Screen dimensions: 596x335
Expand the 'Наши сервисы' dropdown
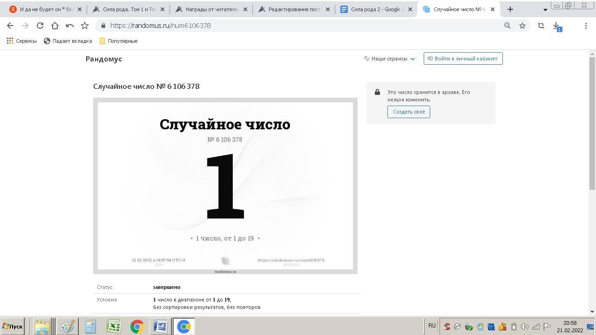(389, 59)
